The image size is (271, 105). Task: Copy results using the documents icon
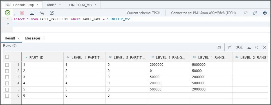pos(219,47)
